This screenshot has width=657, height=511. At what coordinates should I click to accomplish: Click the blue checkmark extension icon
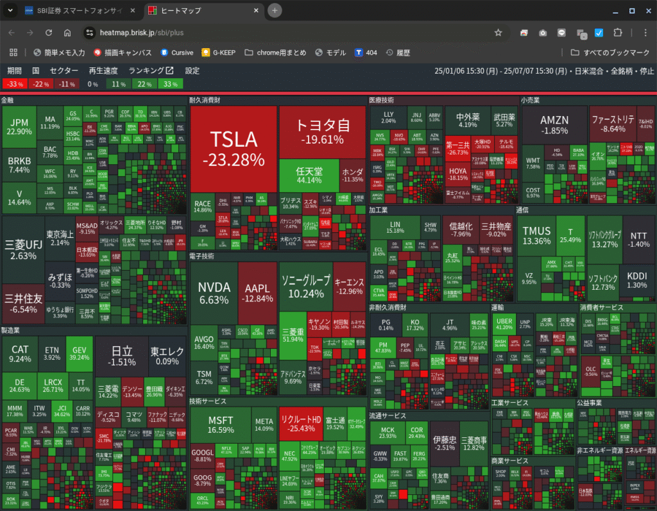click(599, 33)
